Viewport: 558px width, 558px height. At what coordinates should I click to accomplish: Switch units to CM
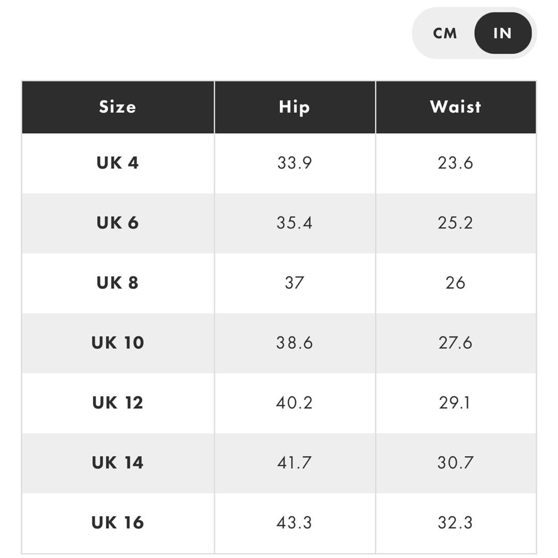pyautogui.click(x=445, y=34)
